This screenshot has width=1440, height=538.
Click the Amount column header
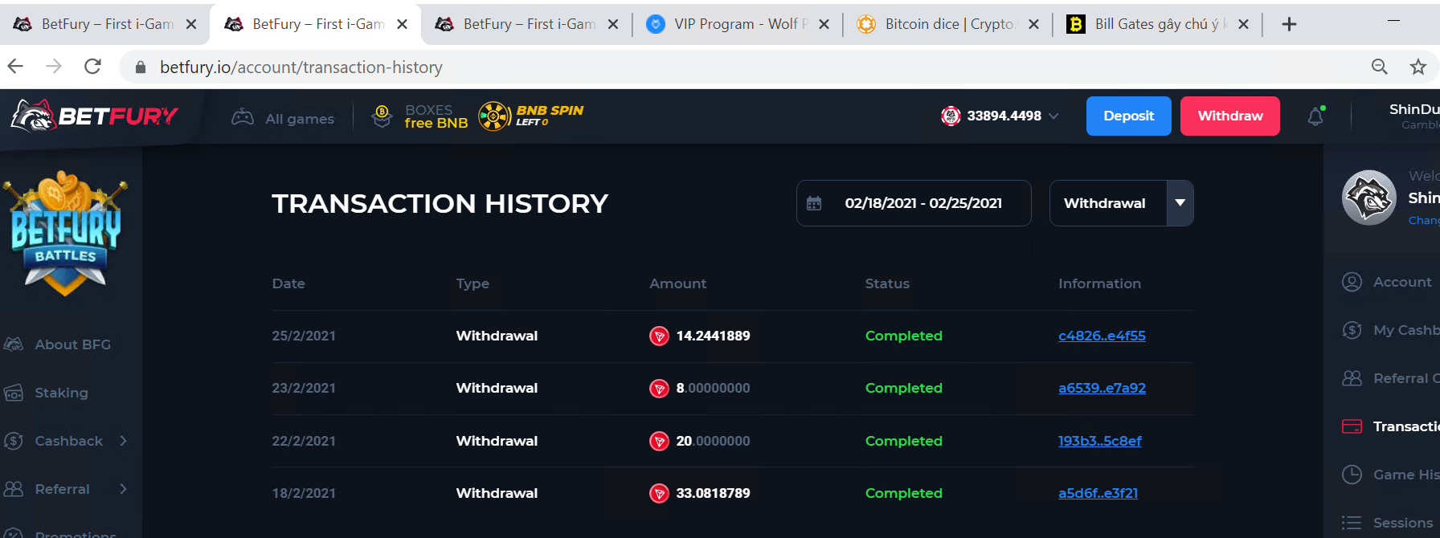677,283
